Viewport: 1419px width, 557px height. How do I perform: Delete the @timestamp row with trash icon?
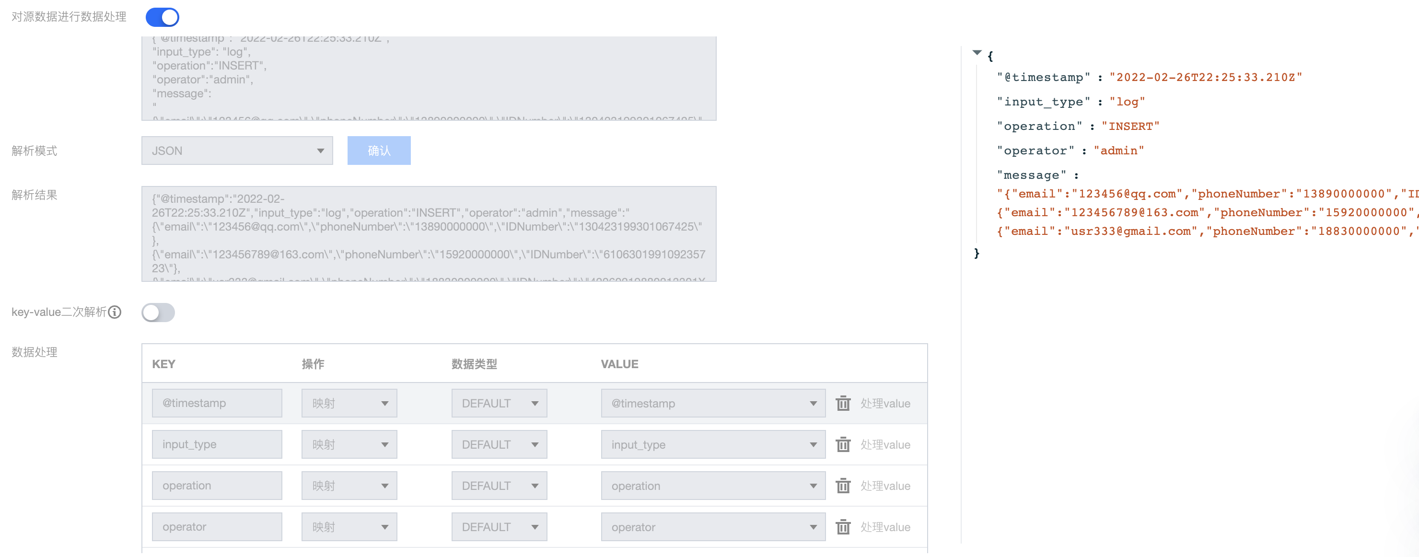click(843, 403)
